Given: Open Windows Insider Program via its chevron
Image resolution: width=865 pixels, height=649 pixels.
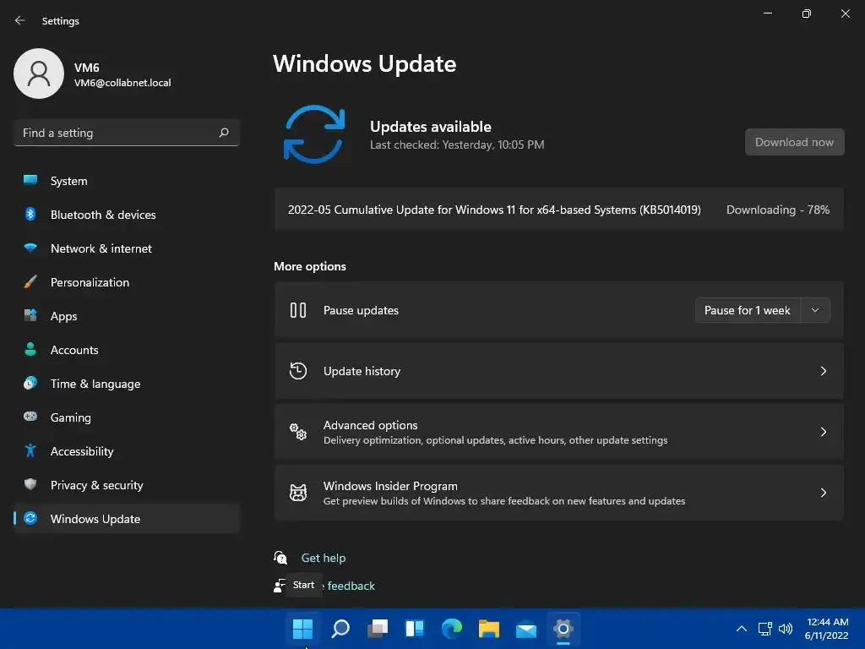Looking at the screenshot, I should click(x=823, y=493).
